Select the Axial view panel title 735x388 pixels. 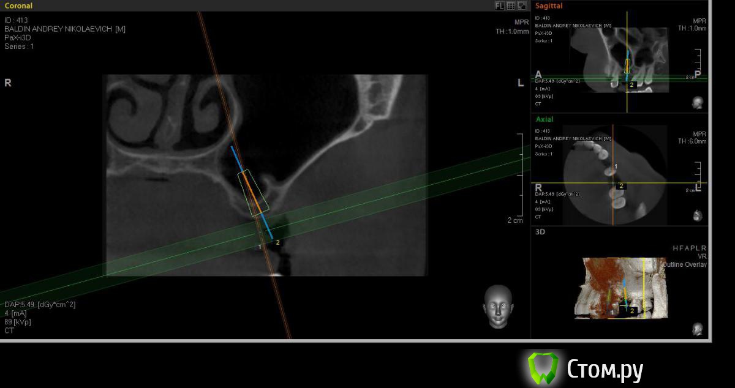[545, 119]
